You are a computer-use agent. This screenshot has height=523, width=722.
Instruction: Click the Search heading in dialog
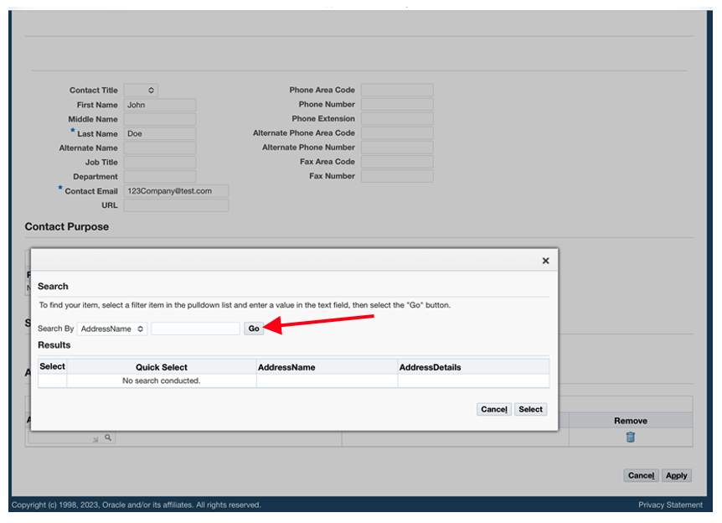[53, 287]
